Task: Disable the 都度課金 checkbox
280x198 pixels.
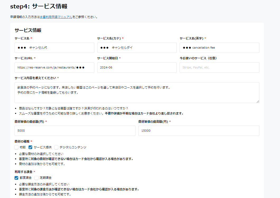Action: click(x=16, y=178)
